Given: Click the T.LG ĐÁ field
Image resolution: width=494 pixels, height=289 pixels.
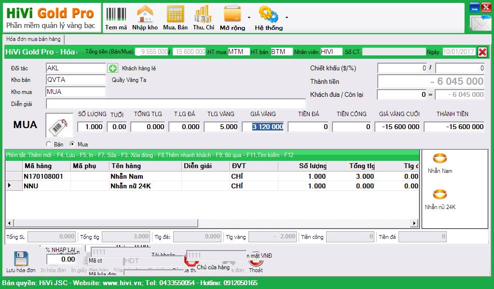Looking at the screenshot, I should click(185, 127).
